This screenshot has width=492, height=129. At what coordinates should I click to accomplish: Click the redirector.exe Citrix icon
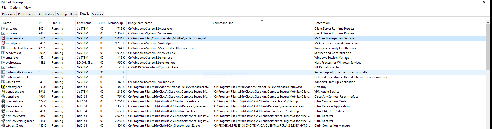[3, 111]
